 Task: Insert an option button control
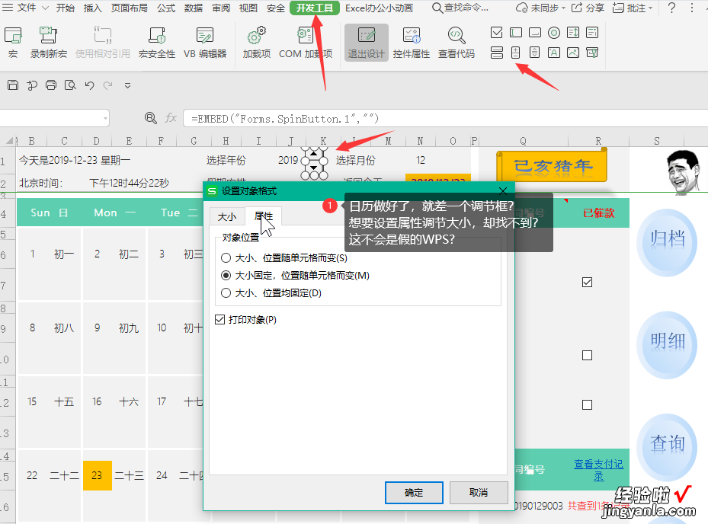point(554,33)
